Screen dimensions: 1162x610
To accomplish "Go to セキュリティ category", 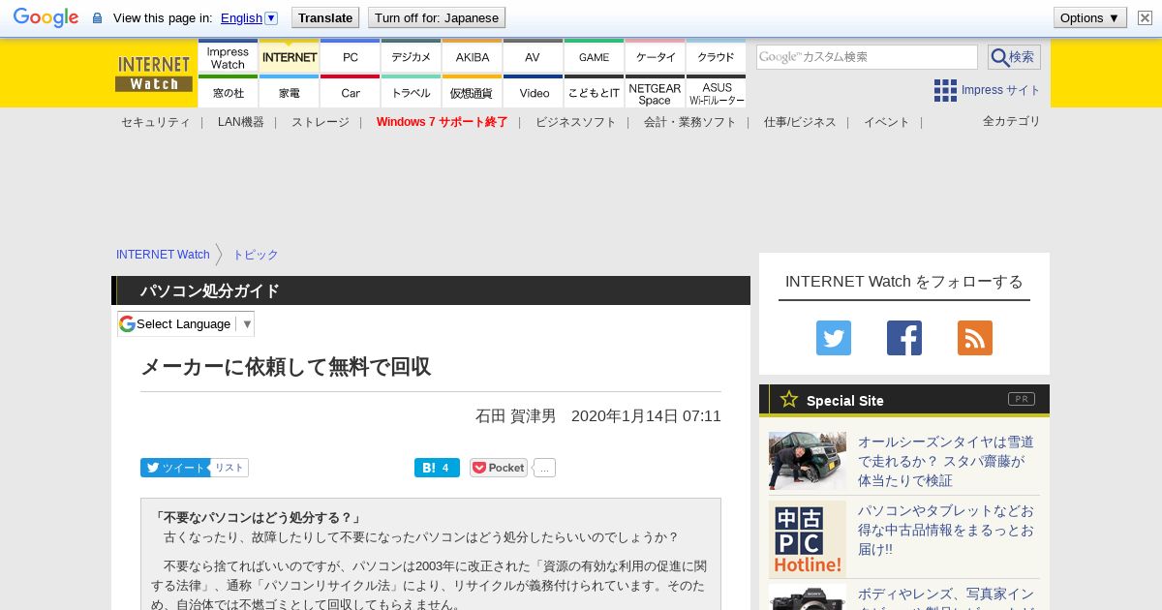I will [156, 122].
